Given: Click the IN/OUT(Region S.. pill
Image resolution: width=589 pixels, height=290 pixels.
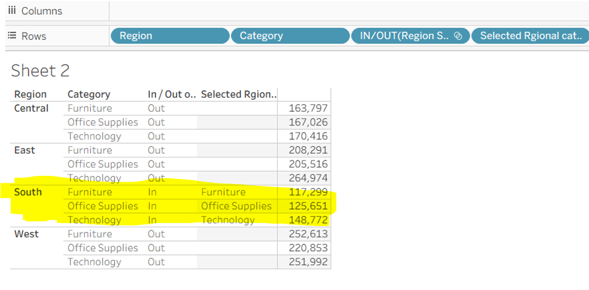Looking at the screenshot, I should 404,36.
